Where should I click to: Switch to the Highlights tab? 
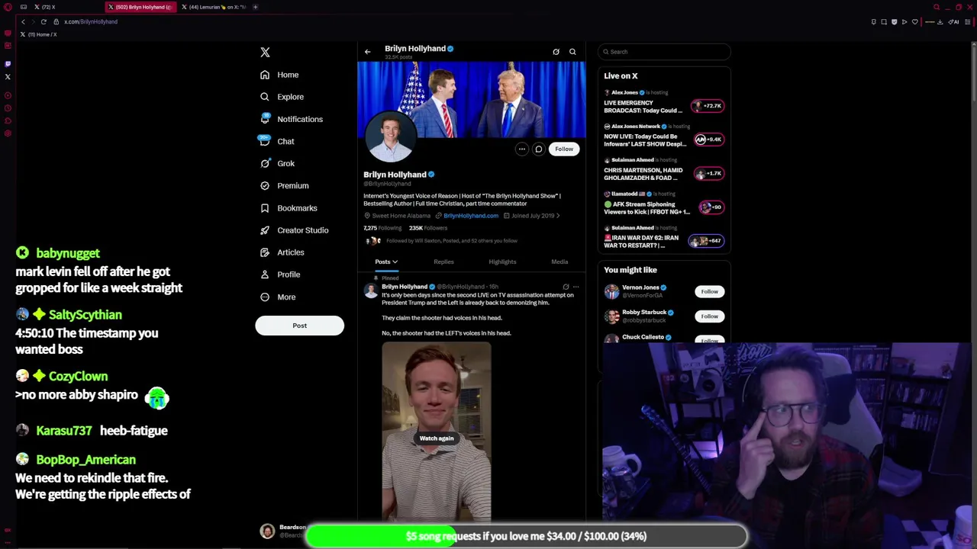click(502, 262)
